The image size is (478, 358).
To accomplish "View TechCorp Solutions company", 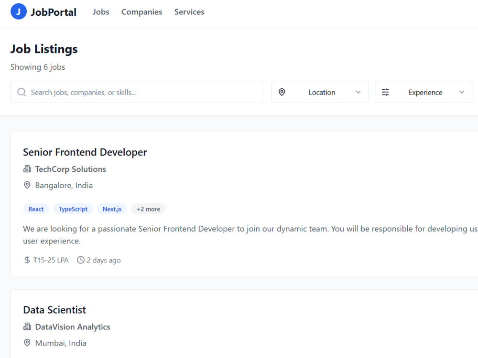I will 70,169.
